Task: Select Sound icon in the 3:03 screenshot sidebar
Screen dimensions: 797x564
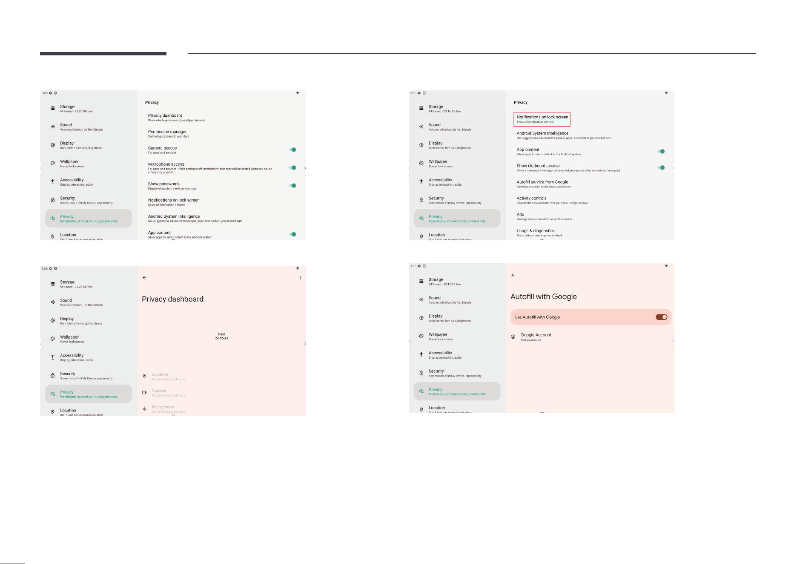Action: pos(52,127)
